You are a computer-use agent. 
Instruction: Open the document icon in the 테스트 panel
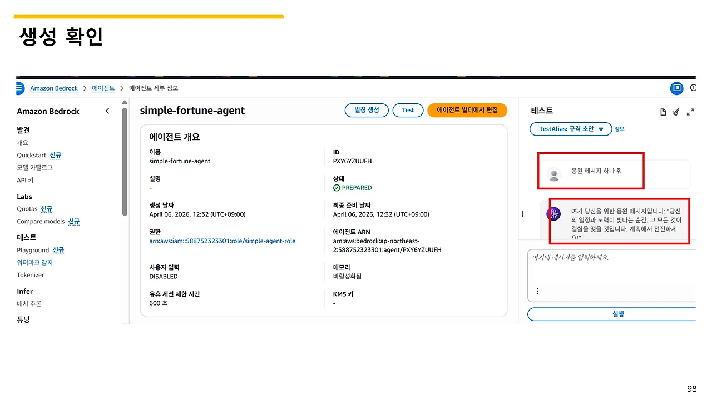663,112
